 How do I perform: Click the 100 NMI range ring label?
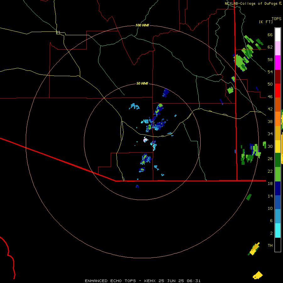[x=142, y=25]
